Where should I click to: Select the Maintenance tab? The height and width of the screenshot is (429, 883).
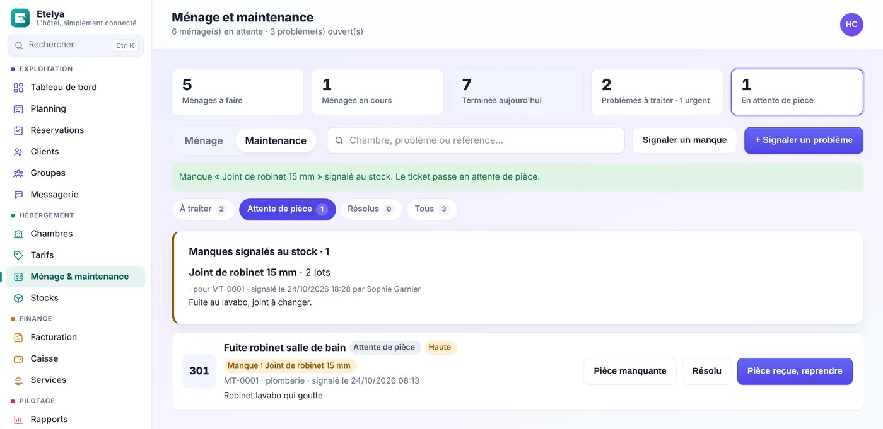(x=276, y=140)
